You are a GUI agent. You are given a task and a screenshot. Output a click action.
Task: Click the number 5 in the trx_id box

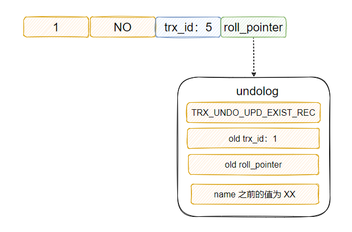pyautogui.click(x=209, y=27)
